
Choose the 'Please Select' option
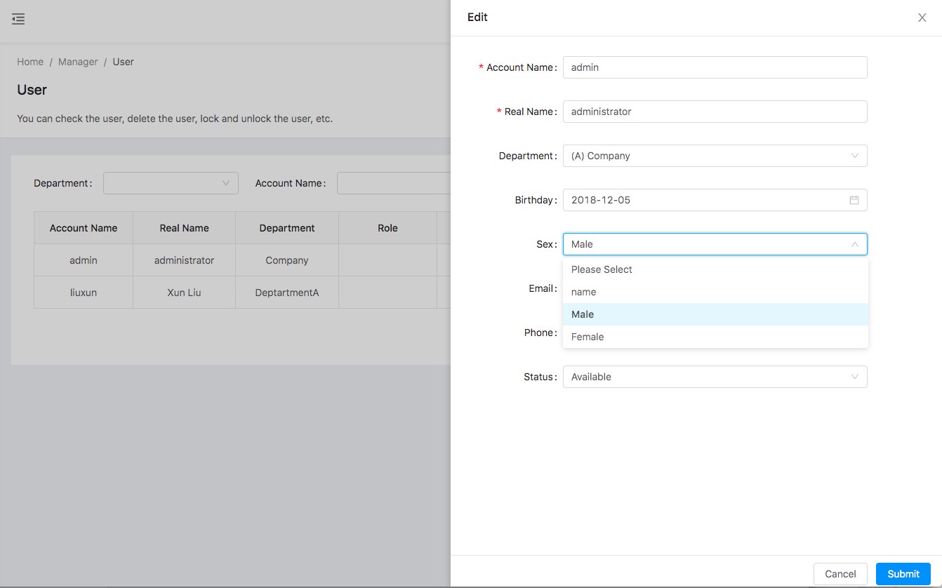(x=715, y=269)
